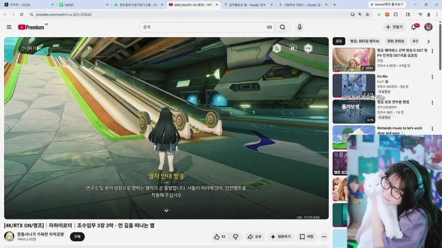442x248 pixels.
Task: Open options for Nintendo music video
Action: tap(432, 129)
